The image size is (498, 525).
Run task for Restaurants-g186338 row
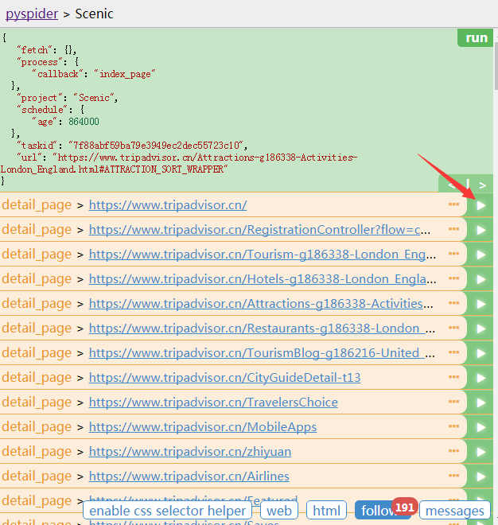pos(481,329)
